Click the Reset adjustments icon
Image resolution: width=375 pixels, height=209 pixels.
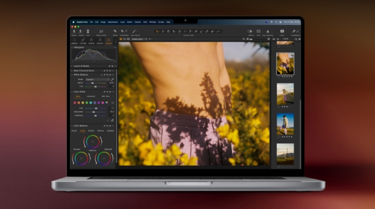(x=115, y=31)
